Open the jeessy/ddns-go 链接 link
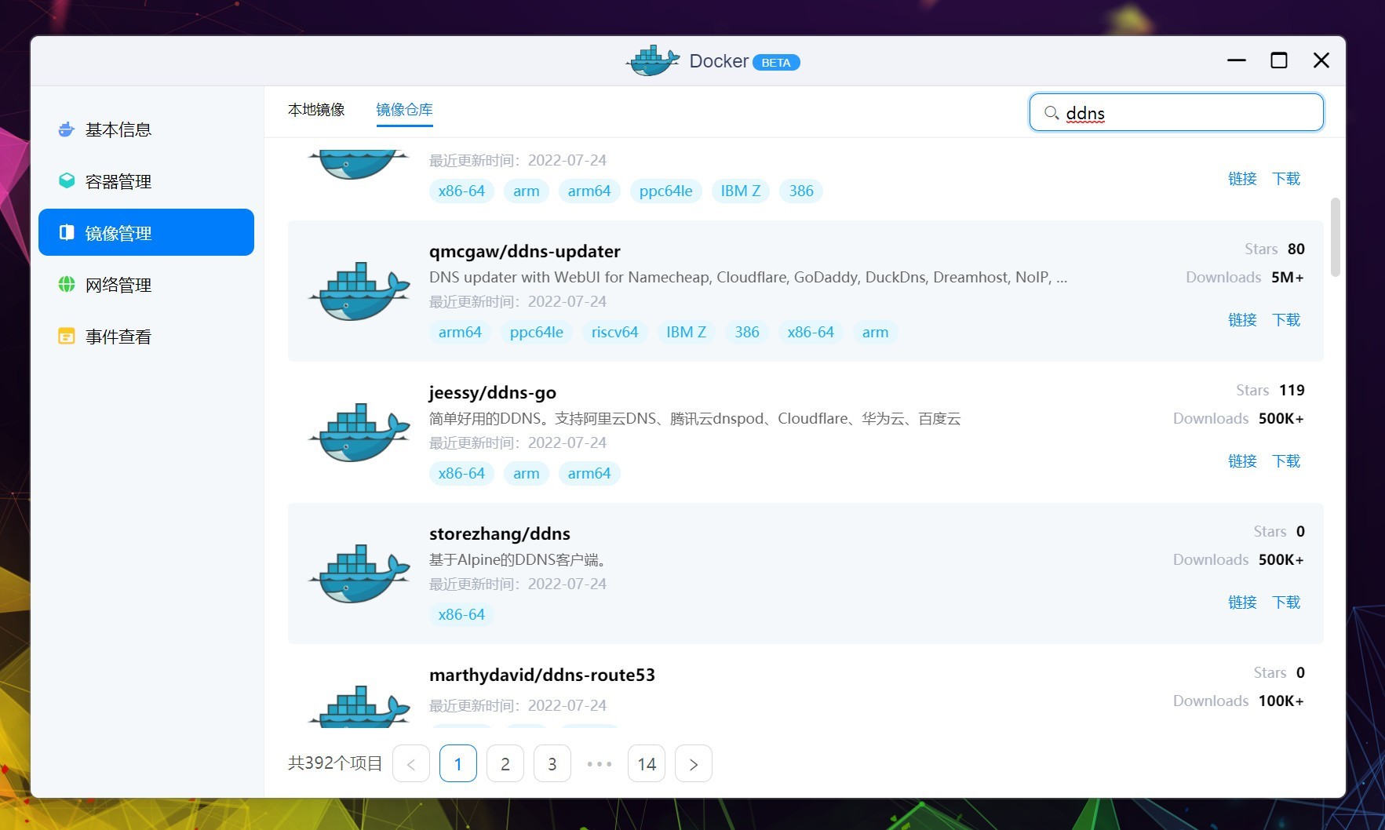Viewport: 1385px width, 830px height. pos(1242,461)
